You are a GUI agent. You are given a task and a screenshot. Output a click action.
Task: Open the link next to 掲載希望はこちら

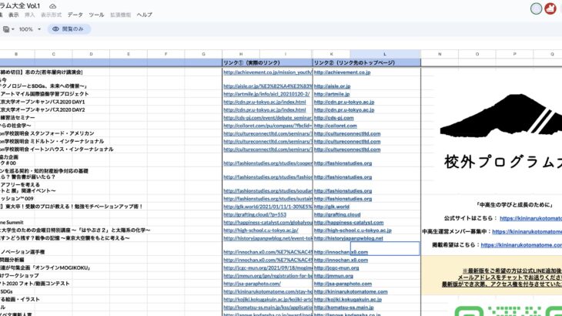pos(521,245)
